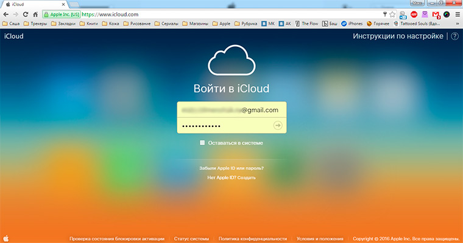Image resolution: width=463 pixels, height=243 pixels.
Task: Select the iCloud browser tab
Action: point(34,4)
